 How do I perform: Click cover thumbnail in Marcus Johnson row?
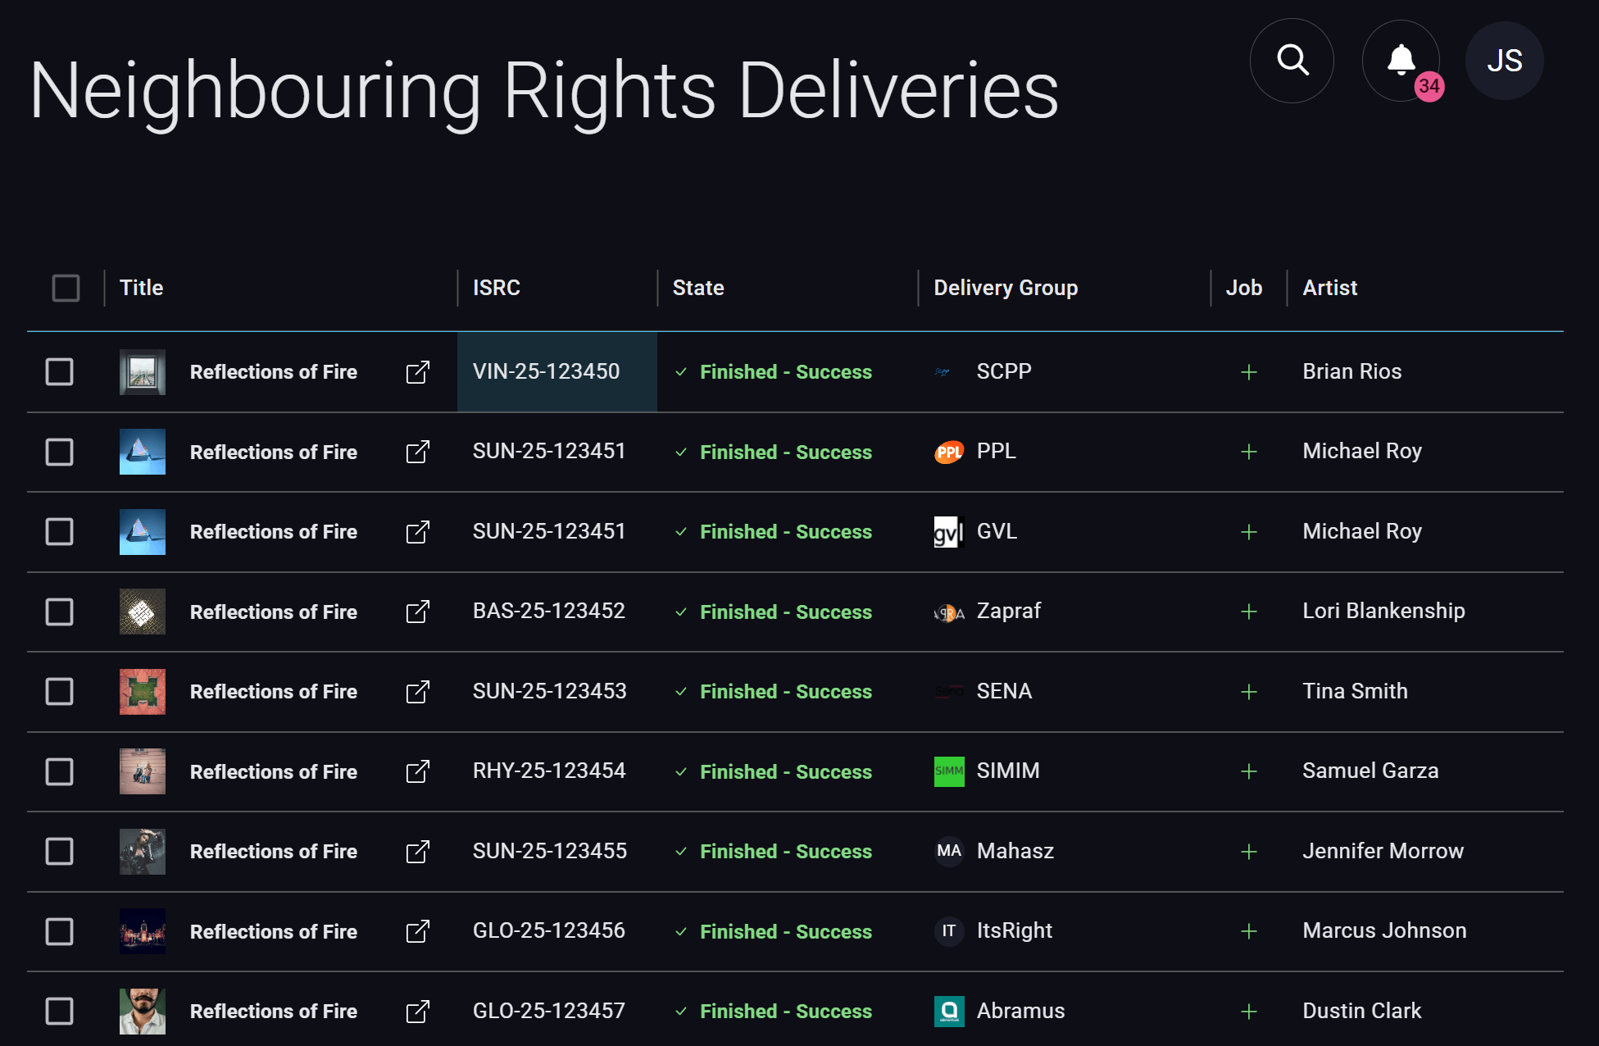pos(143,931)
